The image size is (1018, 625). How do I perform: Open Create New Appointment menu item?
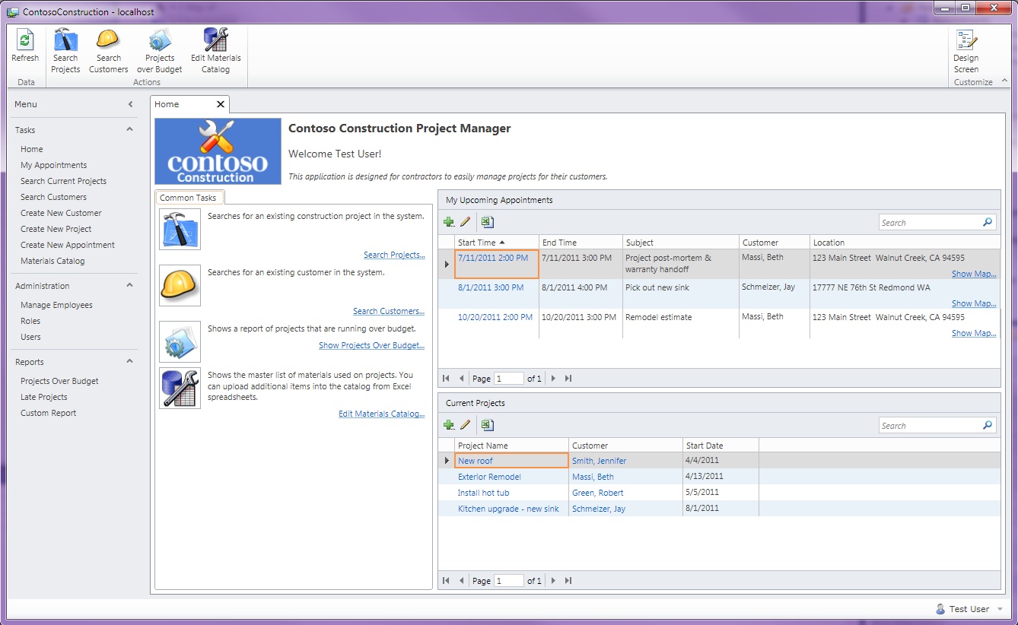[x=68, y=245]
